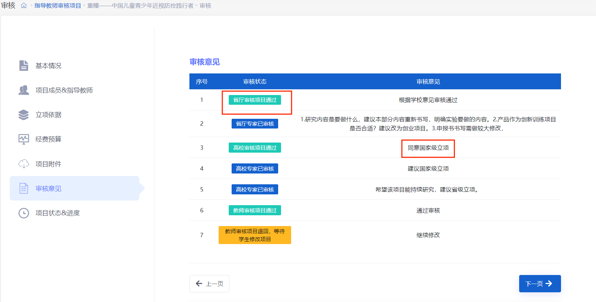Switch to 经费预算 section
The image size is (596, 302).
(x=48, y=139)
